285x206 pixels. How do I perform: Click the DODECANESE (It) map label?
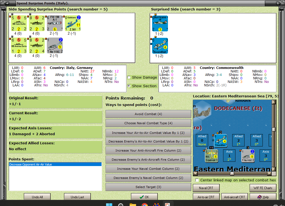tap(238, 108)
